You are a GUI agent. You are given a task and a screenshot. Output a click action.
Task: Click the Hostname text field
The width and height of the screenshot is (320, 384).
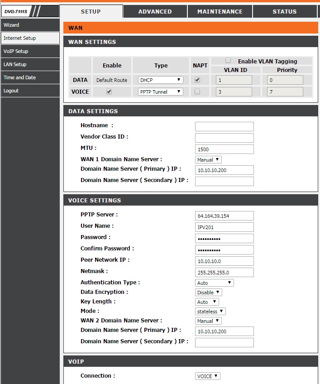click(x=224, y=126)
